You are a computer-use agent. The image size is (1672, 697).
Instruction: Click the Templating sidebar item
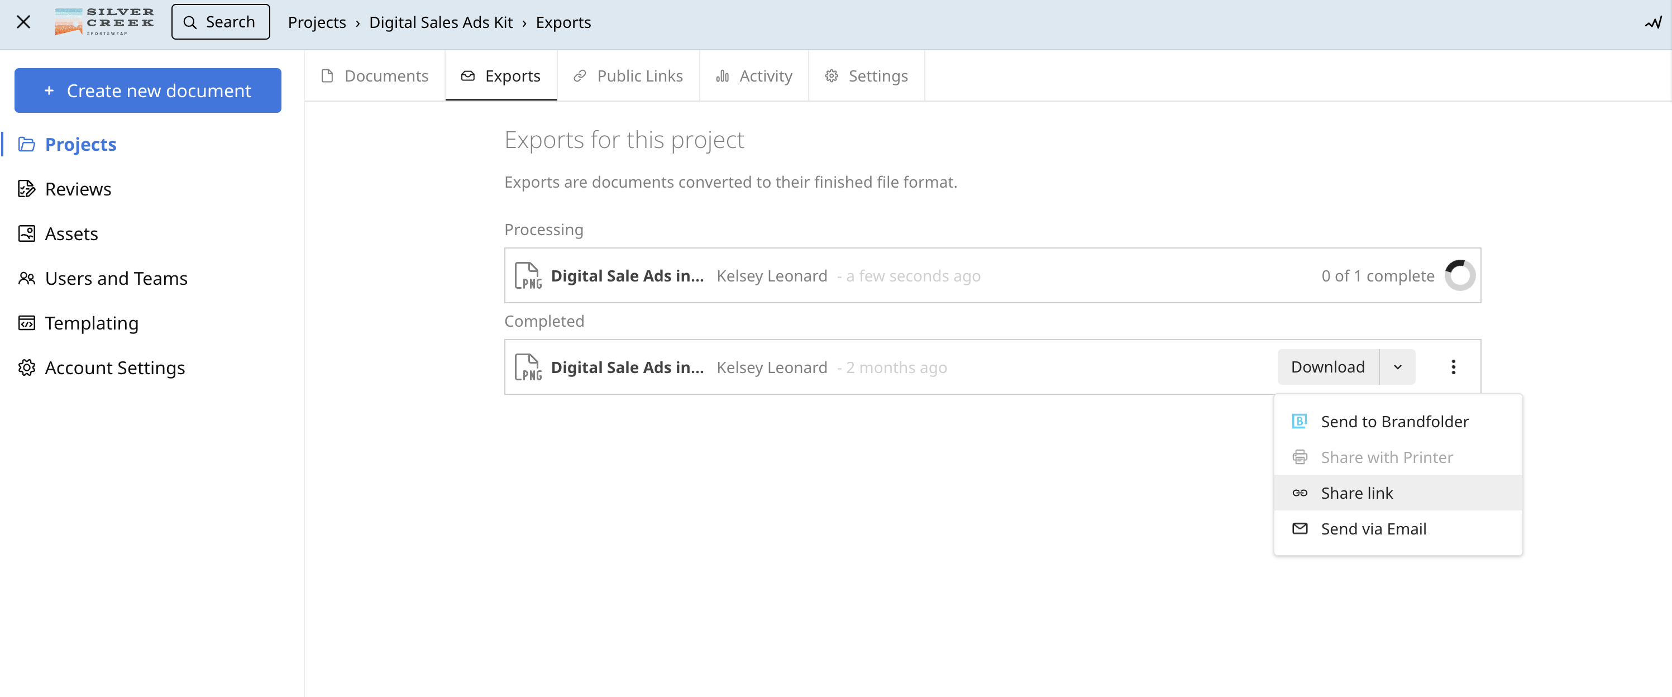tap(90, 322)
